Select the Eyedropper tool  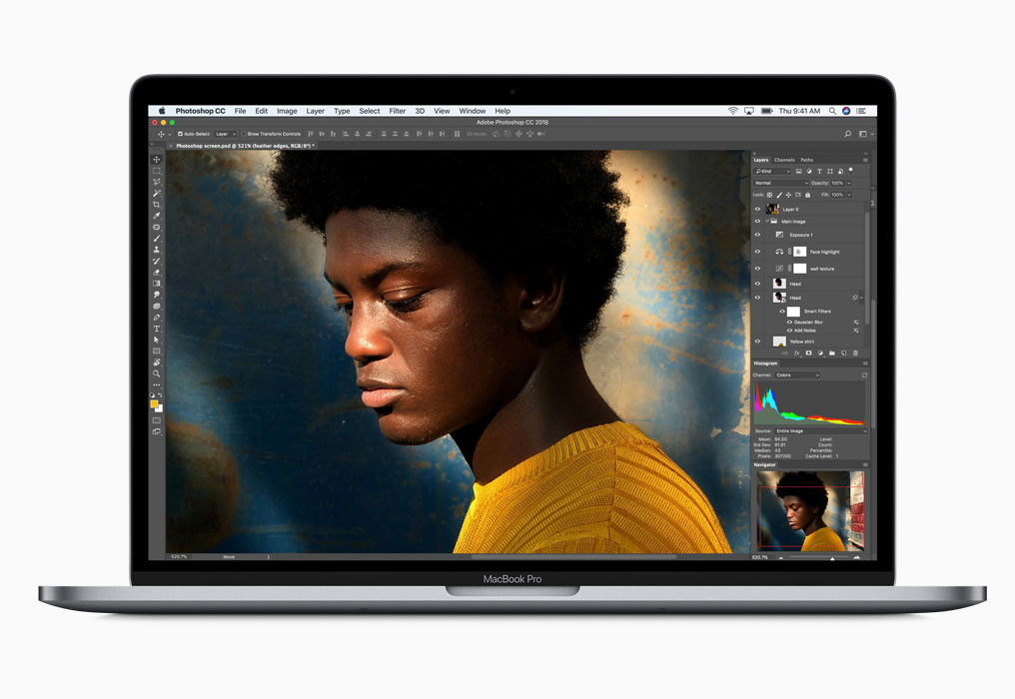tap(156, 216)
